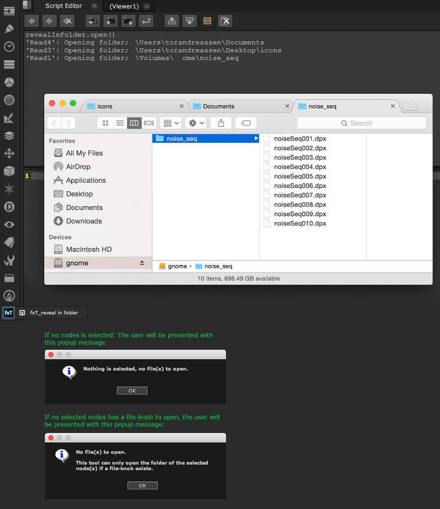The height and width of the screenshot is (509, 440).
Task: Click previous script button in Script Editor
Action: click(x=32, y=21)
